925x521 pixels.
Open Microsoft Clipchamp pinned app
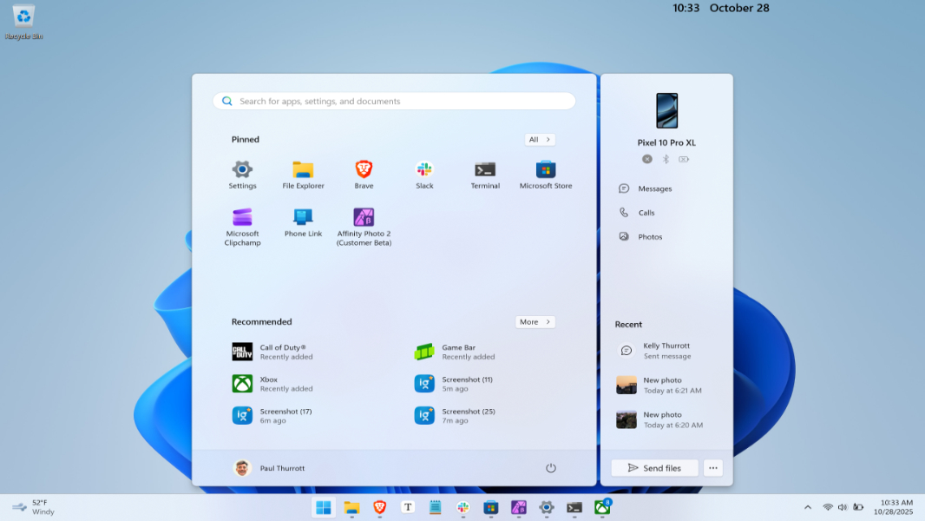(x=242, y=226)
